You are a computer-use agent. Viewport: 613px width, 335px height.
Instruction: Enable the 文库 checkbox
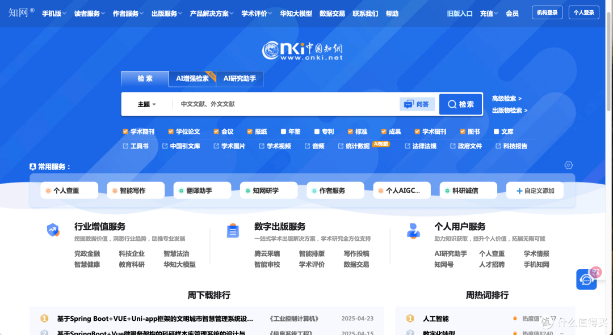click(x=496, y=132)
